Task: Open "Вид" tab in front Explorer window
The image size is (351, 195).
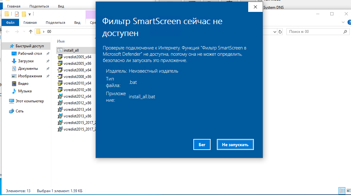Action: tap(77, 23)
